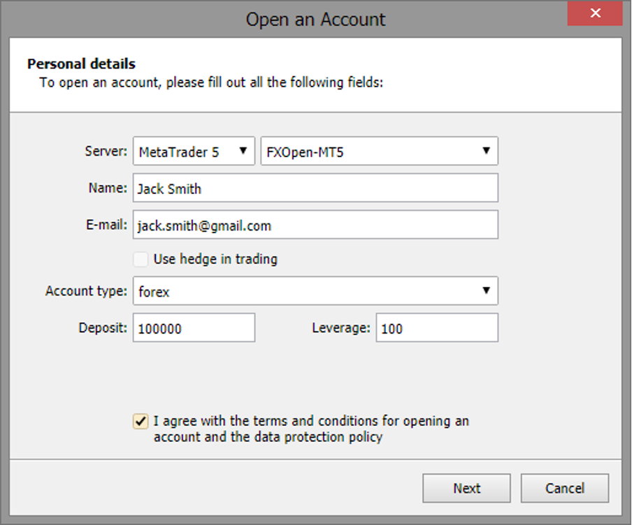Image resolution: width=632 pixels, height=525 pixels.
Task: Click the Account type: label
Action: [86, 291]
